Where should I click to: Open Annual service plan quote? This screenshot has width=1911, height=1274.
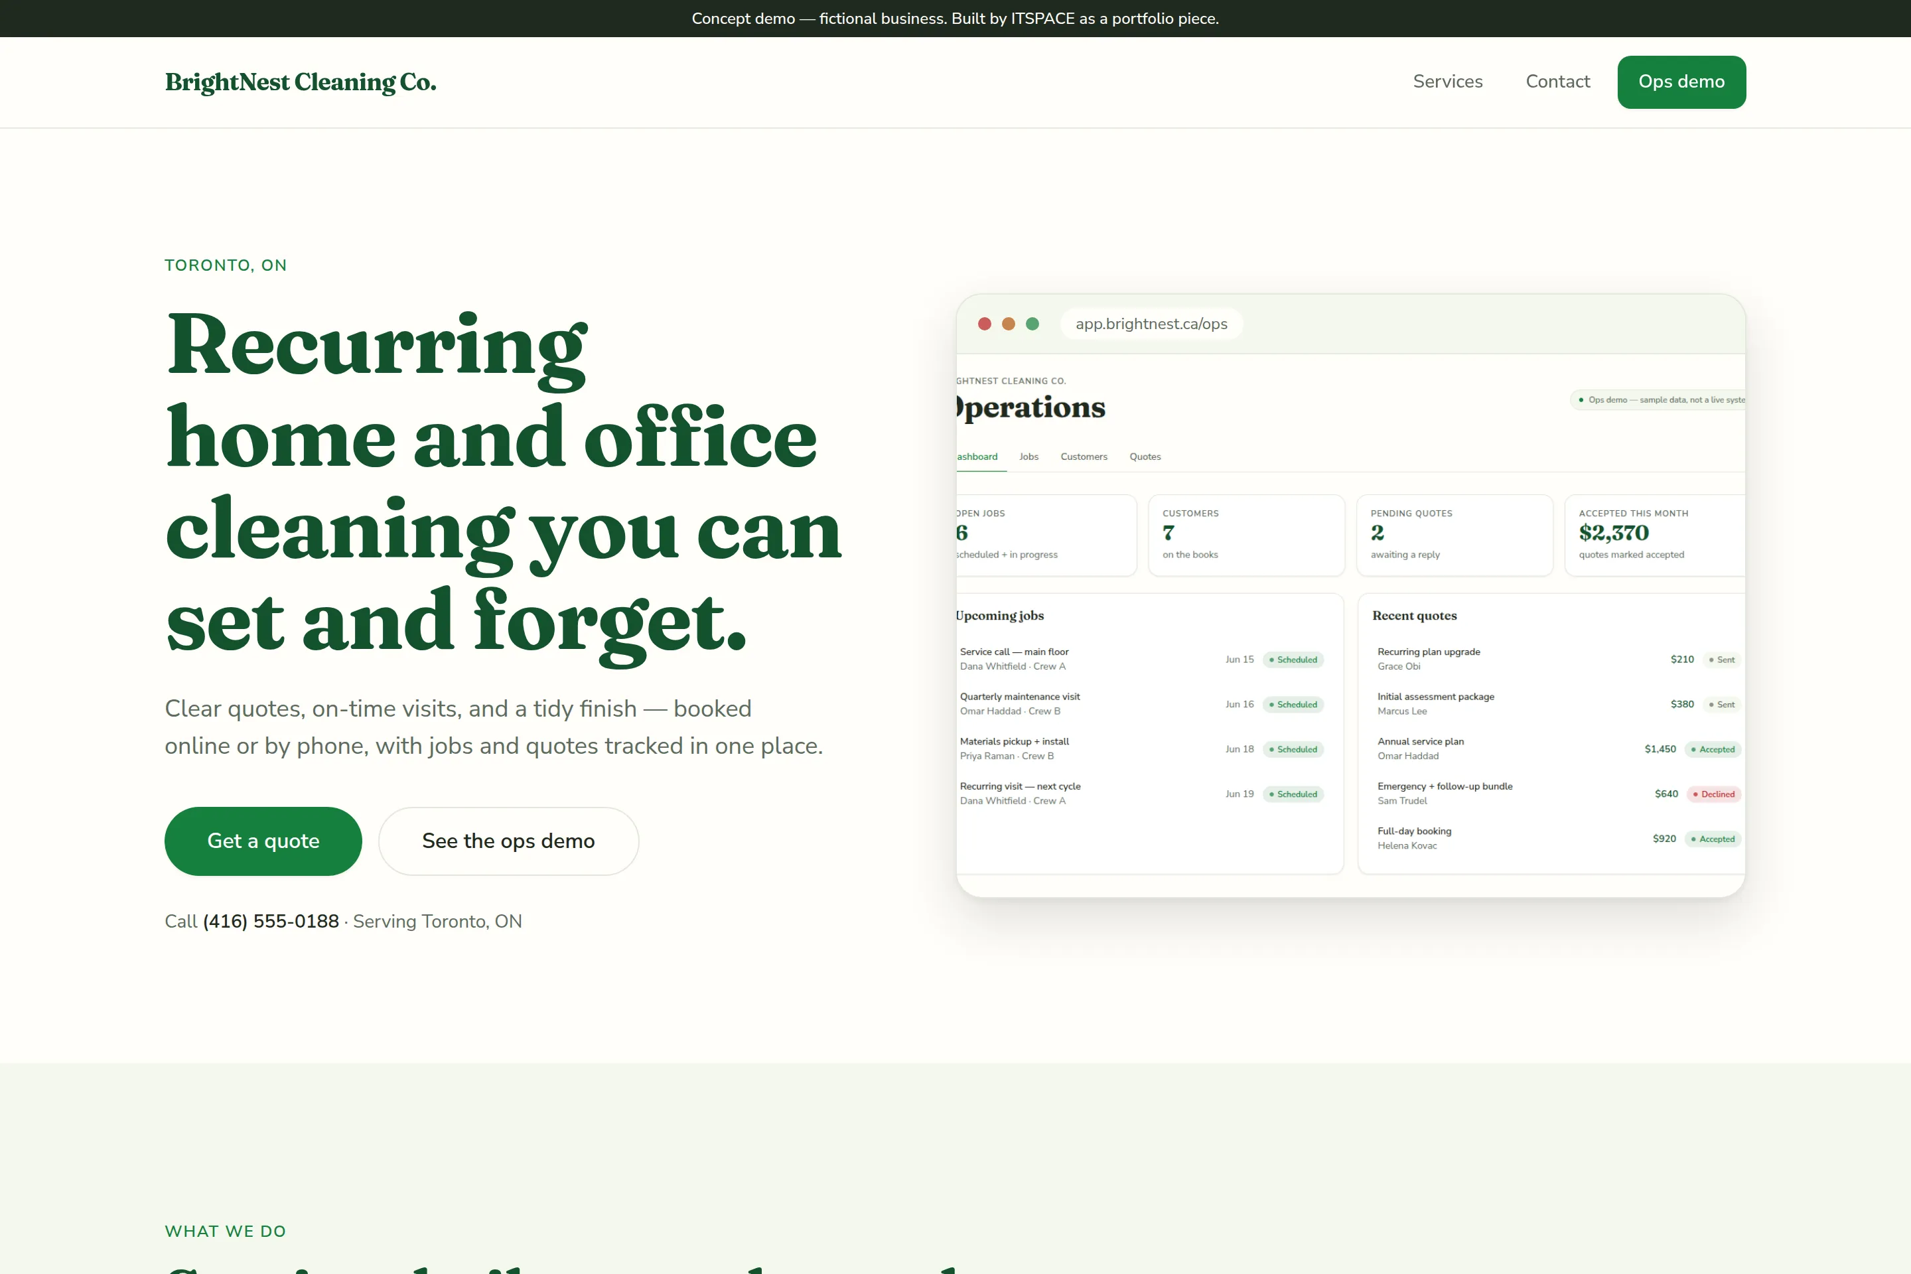tap(1559, 748)
